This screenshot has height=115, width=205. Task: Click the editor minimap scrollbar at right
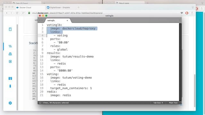180,62
